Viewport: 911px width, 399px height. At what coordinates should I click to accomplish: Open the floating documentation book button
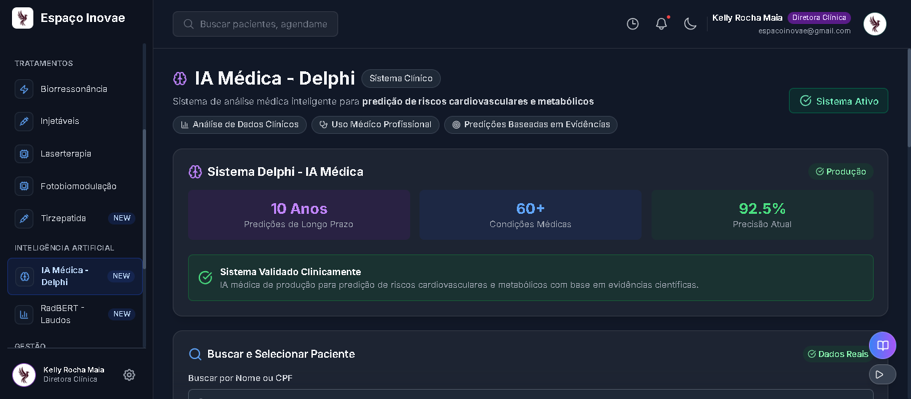click(882, 345)
